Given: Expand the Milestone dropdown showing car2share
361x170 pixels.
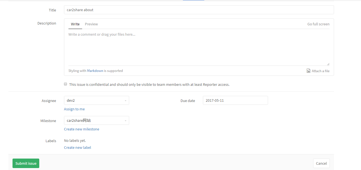Looking at the screenshot, I should coord(96,120).
